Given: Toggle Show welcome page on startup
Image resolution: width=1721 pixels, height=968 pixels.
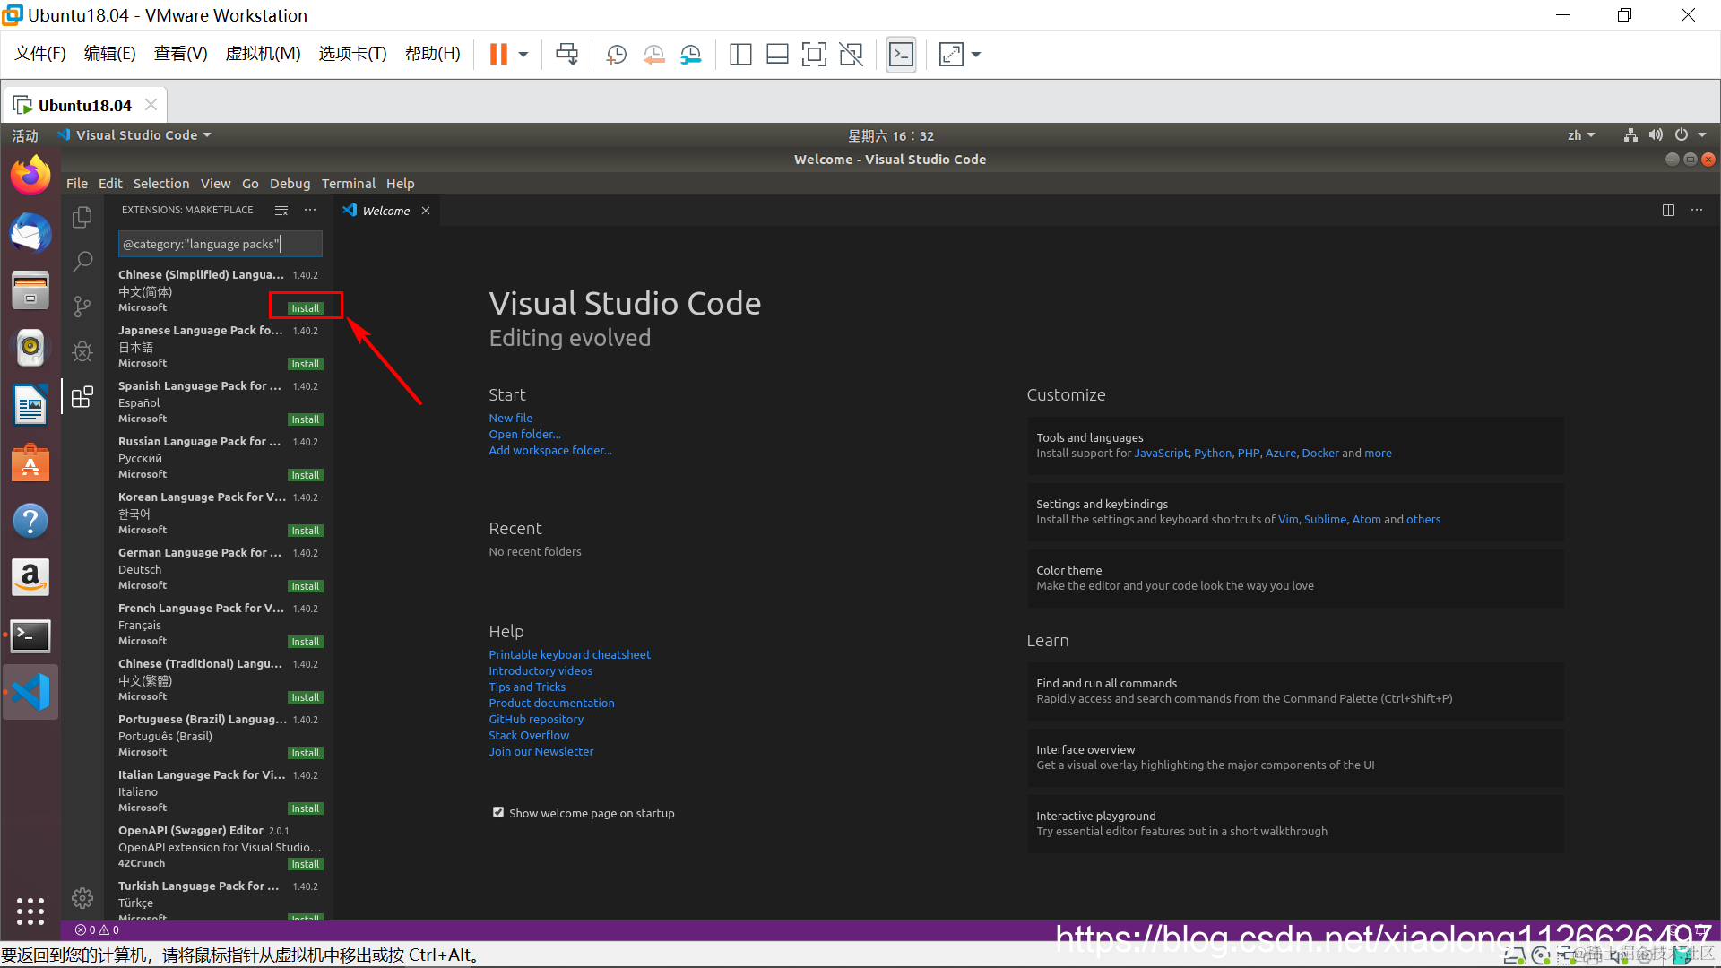Looking at the screenshot, I should [498, 813].
